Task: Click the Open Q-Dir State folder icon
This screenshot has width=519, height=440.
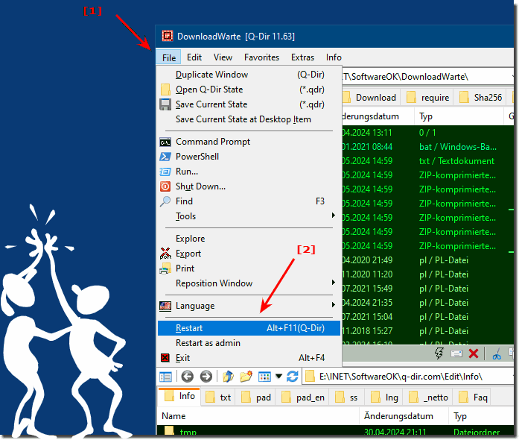Action: pos(165,89)
